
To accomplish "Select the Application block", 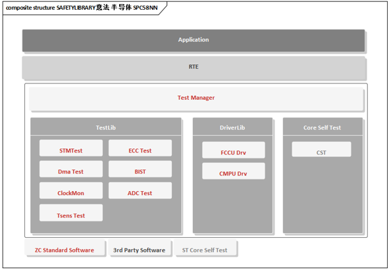I will (x=194, y=41).
